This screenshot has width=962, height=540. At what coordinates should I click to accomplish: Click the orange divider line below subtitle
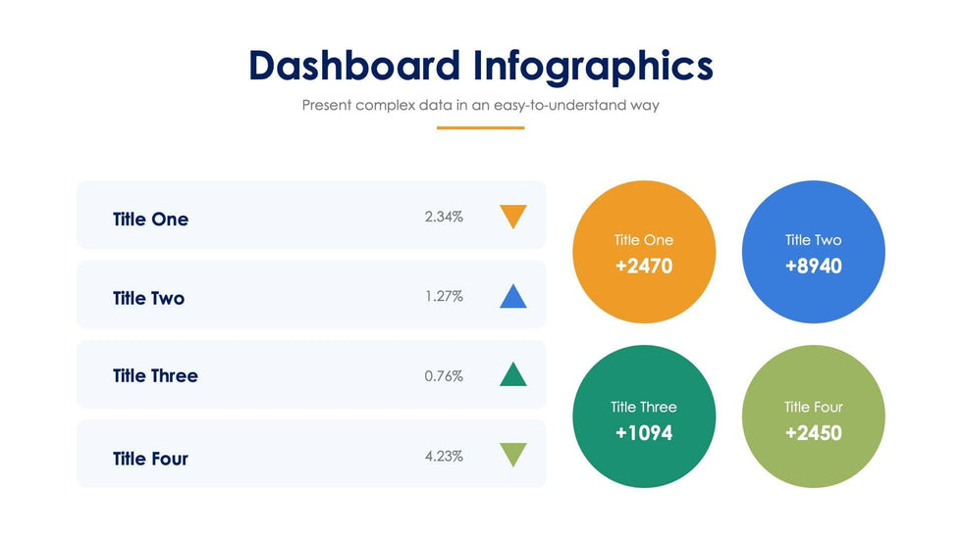[x=481, y=127]
